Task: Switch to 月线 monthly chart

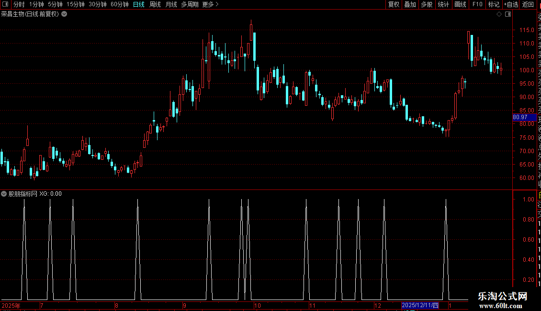Action: [x=171, y=4]
